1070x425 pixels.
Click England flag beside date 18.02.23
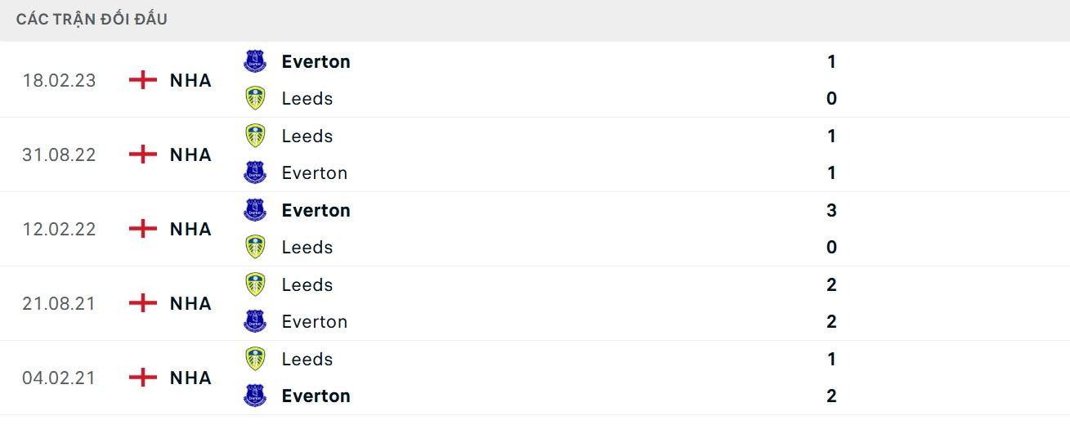(x=143, y=80)
